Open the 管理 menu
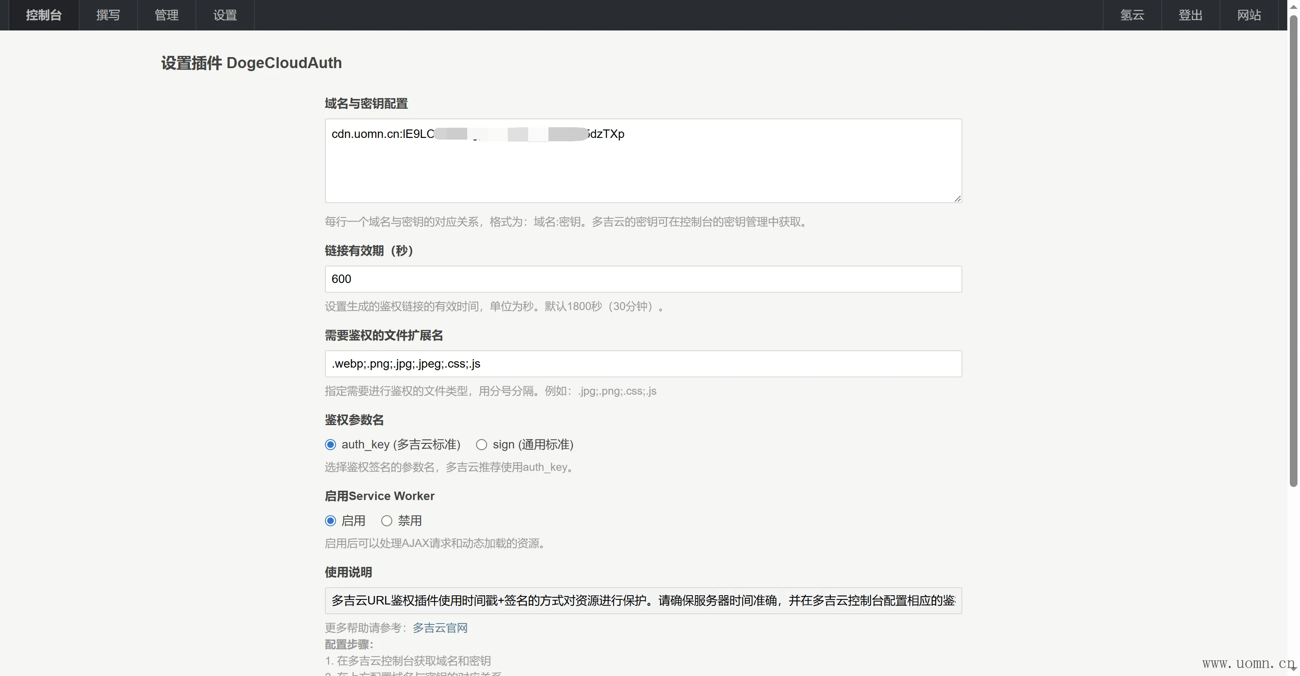The width and height of the screenshot is (1300, 676). point(167,15)
